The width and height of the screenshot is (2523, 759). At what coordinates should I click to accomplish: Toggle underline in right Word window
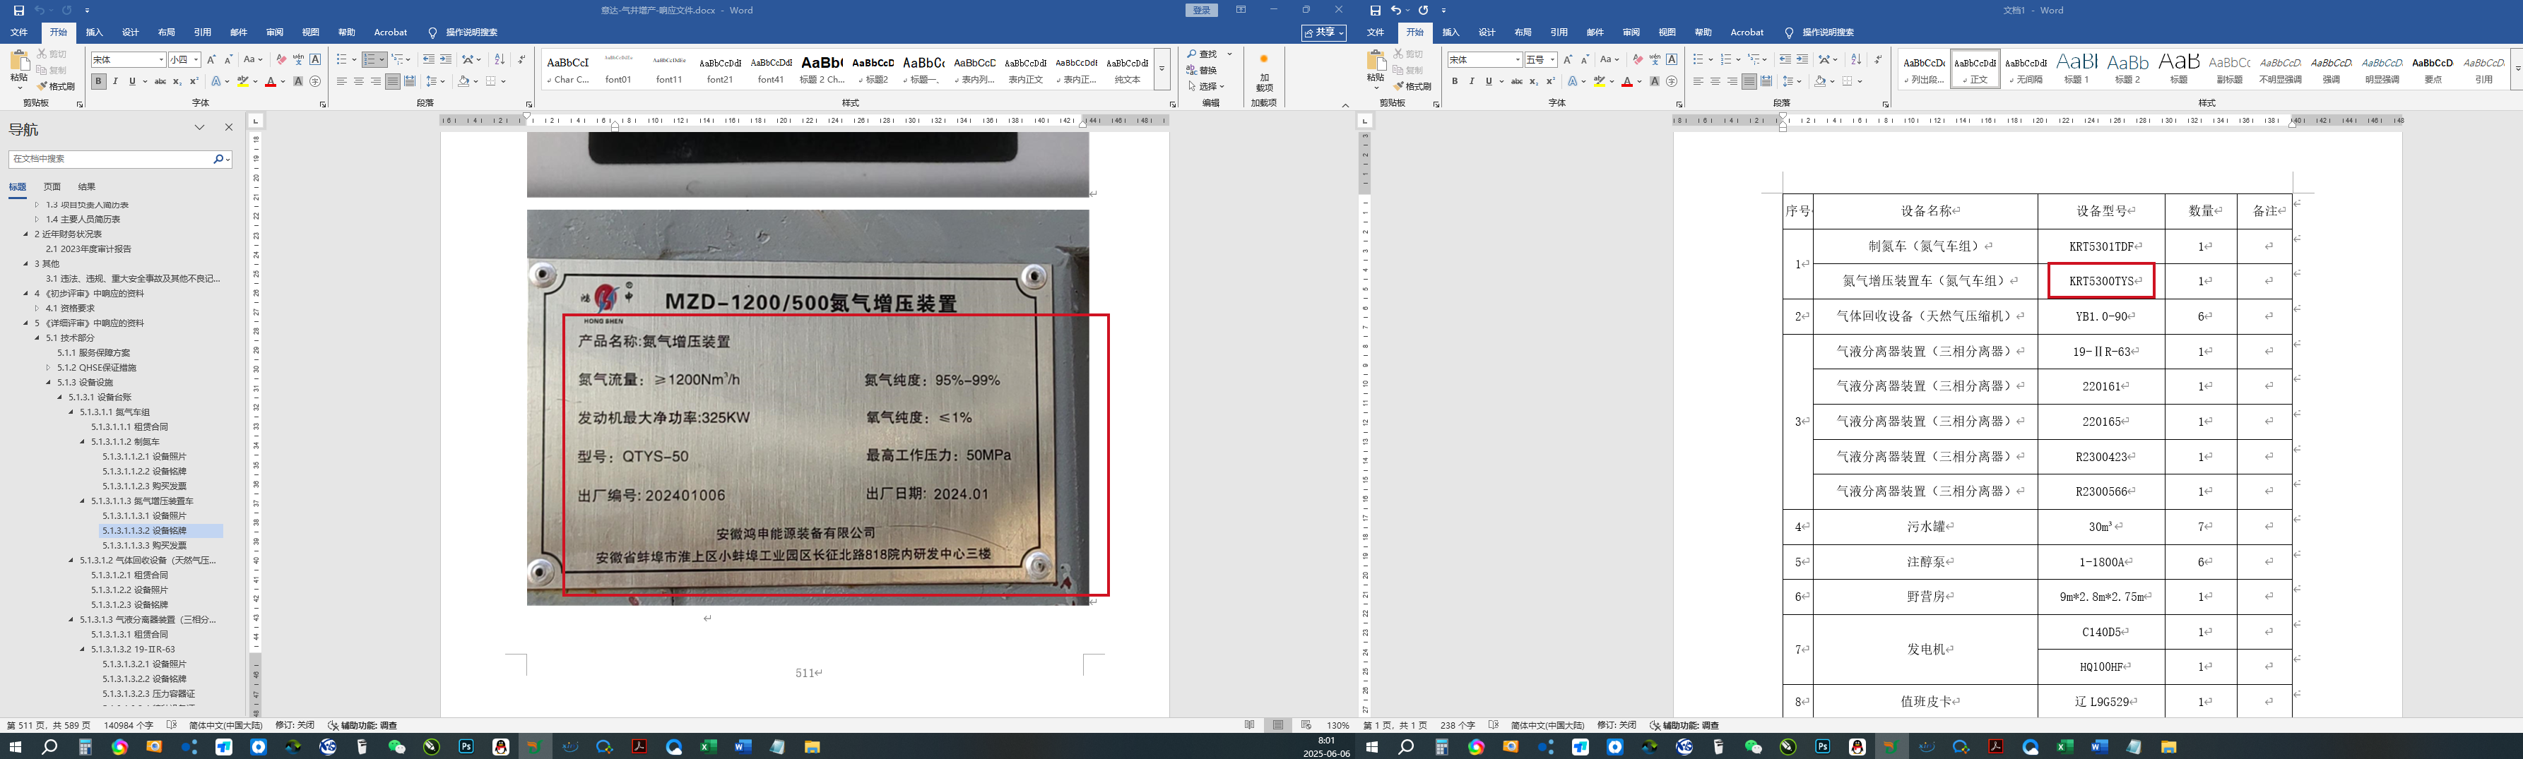[1488, 81]
